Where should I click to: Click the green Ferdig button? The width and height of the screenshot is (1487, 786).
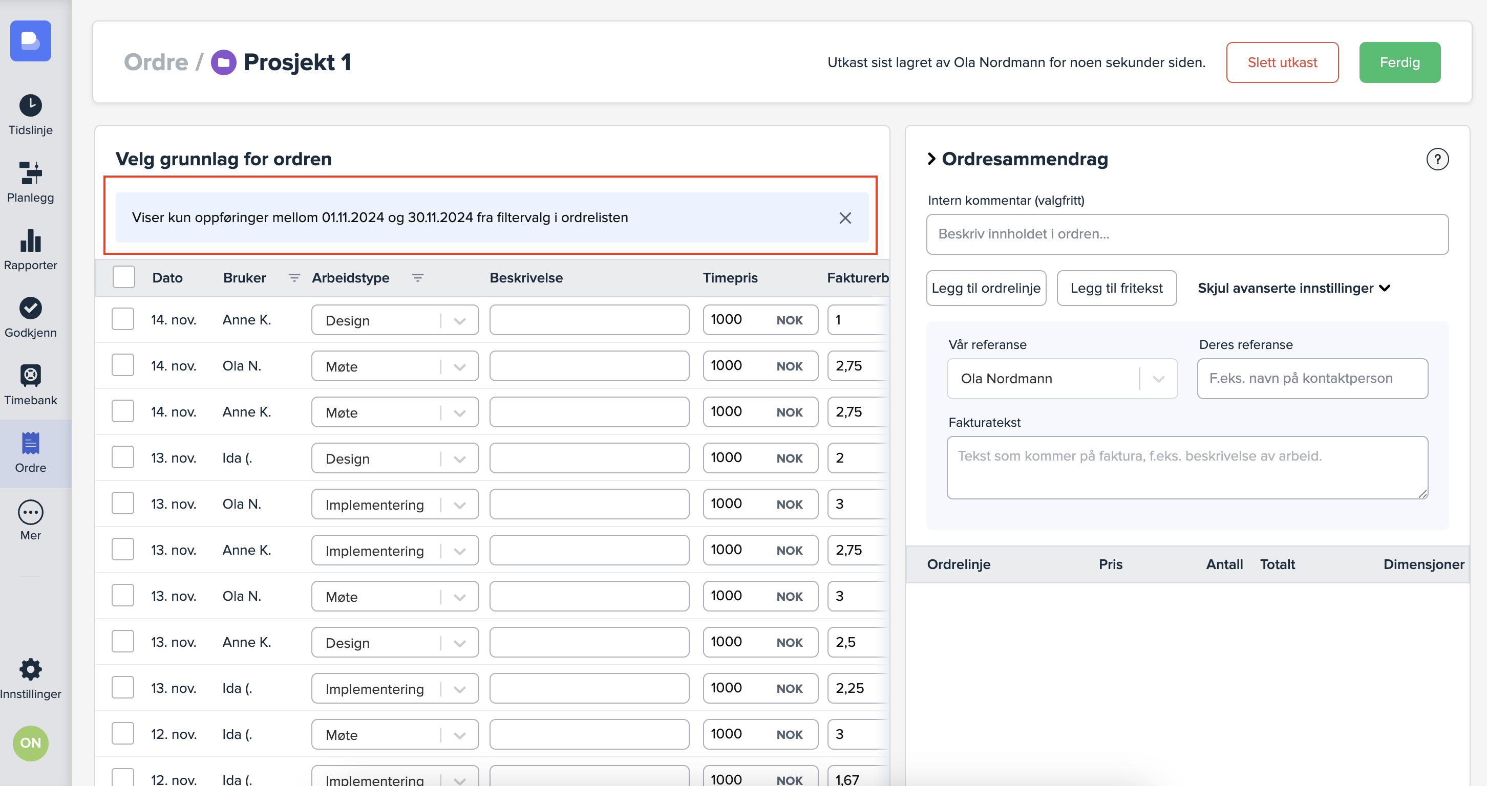1399,62
